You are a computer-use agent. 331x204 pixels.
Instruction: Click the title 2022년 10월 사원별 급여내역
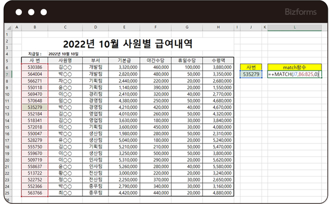[x=128, y=44]
